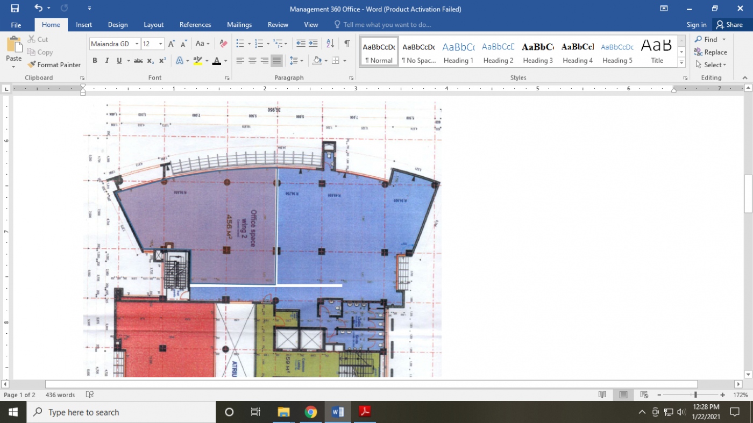Center align the text
This screenshot has height=423, width=753.
tap(252, 61)
